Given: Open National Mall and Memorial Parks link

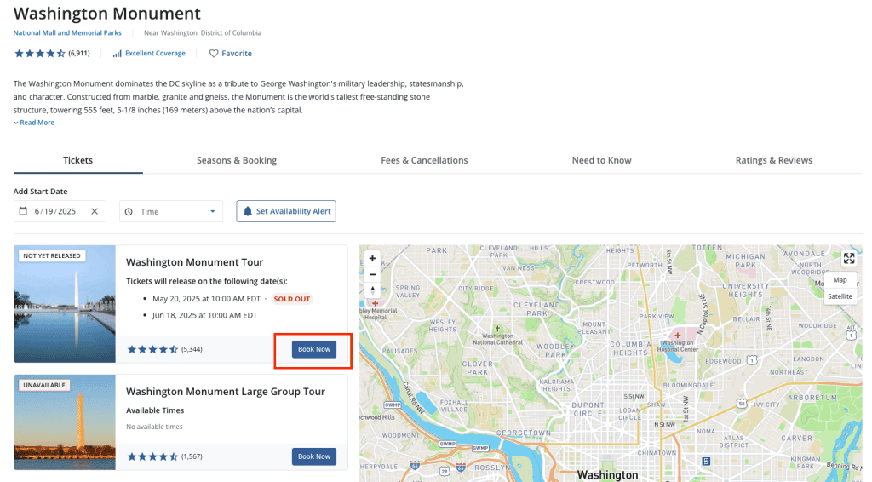Looking at the screenshot, I should click(x=67, y=33).
